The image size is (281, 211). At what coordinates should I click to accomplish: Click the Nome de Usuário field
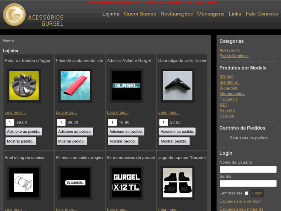pos(248,169)
